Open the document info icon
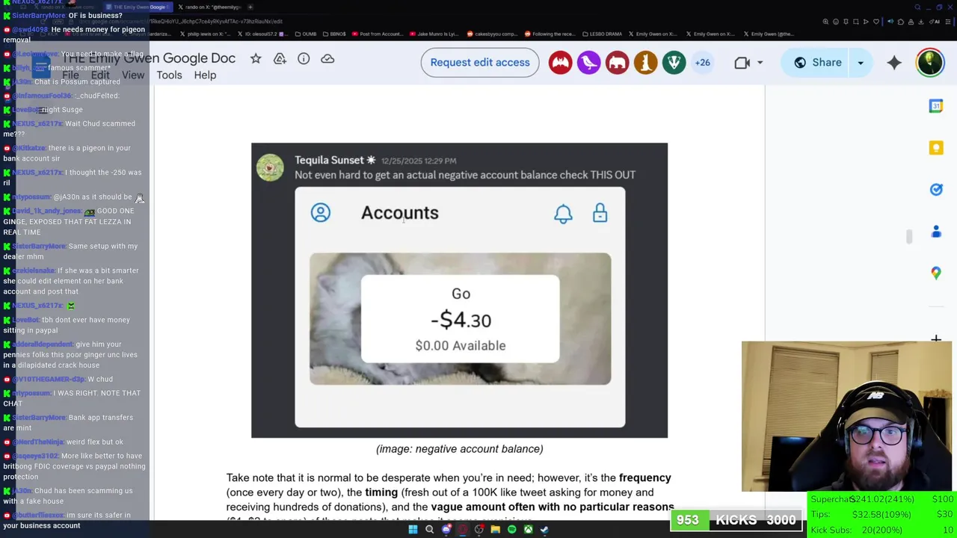957x538 pixels. point(304,58)
